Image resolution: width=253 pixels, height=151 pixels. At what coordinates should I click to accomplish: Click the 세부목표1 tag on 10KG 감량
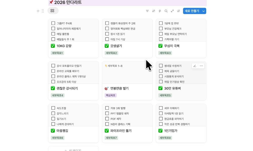click(57, 53)
